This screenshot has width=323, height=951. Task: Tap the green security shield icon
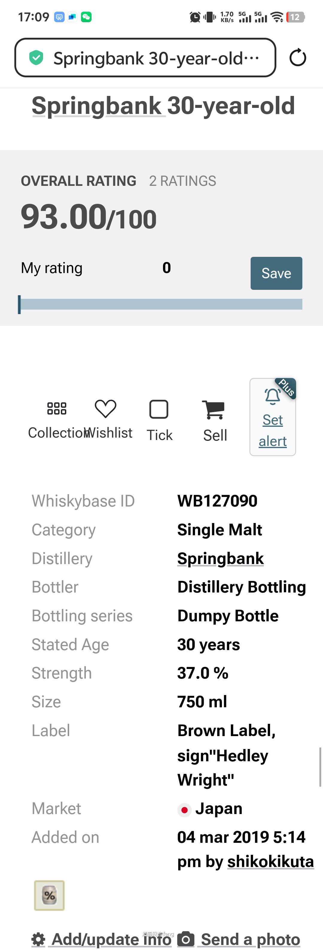coord(36,58)
